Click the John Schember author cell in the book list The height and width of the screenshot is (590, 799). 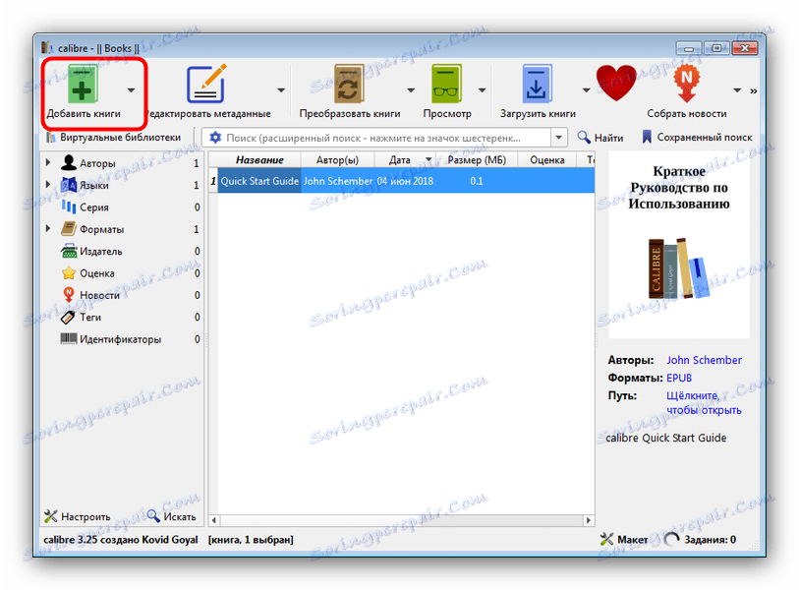click(x=338, y=181)
